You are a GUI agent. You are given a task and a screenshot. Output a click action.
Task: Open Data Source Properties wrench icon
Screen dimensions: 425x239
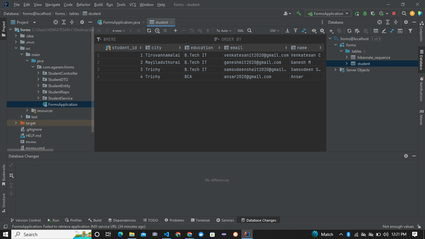[357, 31]
